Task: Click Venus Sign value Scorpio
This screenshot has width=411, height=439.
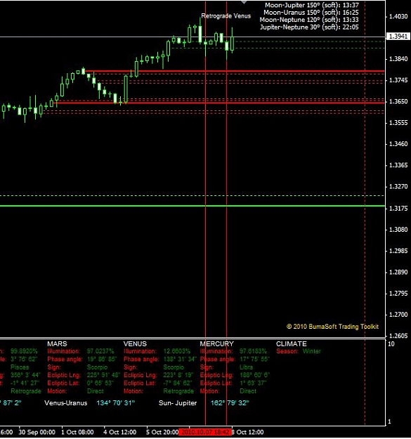Action: pyautogui.click(x=174, y=367)
